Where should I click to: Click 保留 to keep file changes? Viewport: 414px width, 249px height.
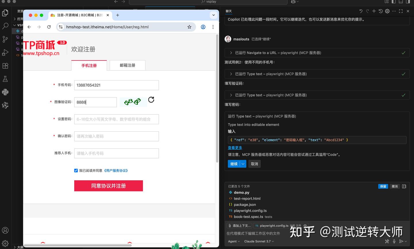[383, 186]
